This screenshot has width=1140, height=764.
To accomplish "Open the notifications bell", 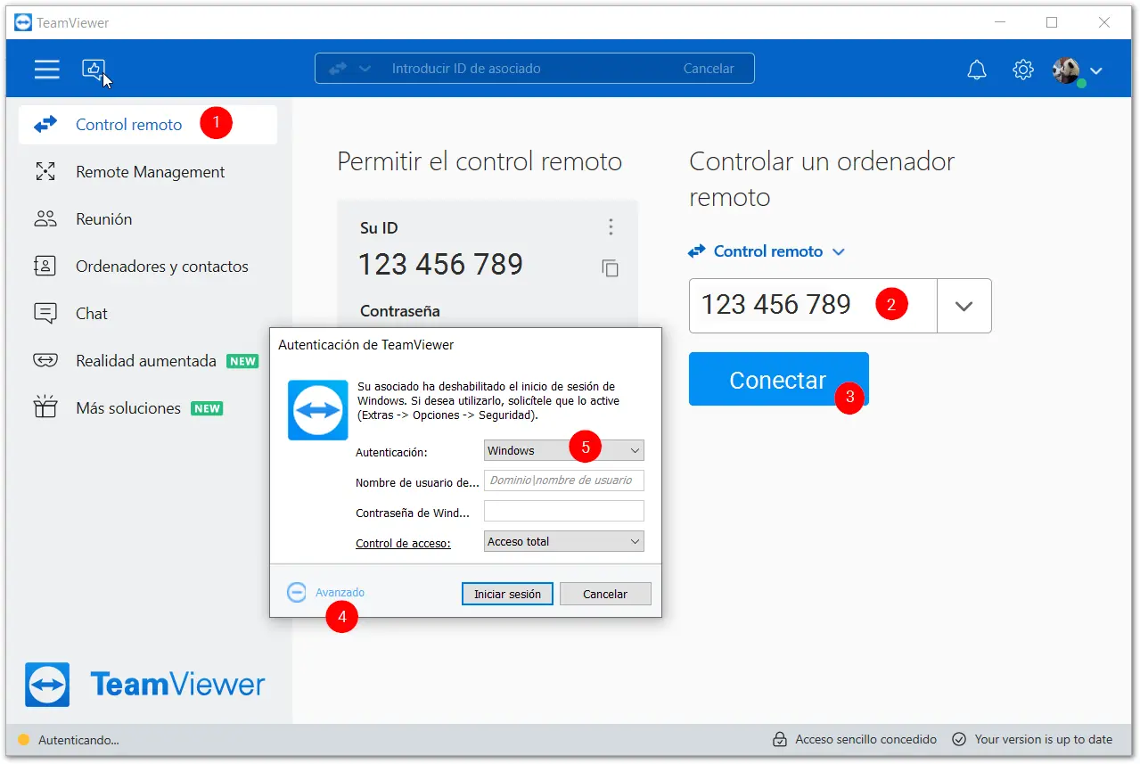I will [x=977, y=70].
